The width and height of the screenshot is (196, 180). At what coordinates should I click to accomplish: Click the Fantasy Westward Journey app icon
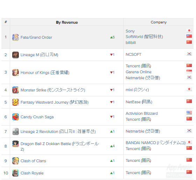pos(15,102)
